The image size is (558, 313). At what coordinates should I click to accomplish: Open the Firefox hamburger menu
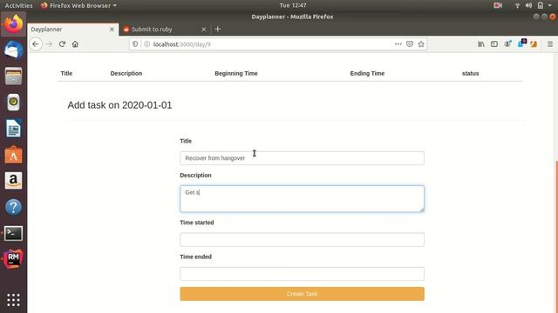(550, 44)
